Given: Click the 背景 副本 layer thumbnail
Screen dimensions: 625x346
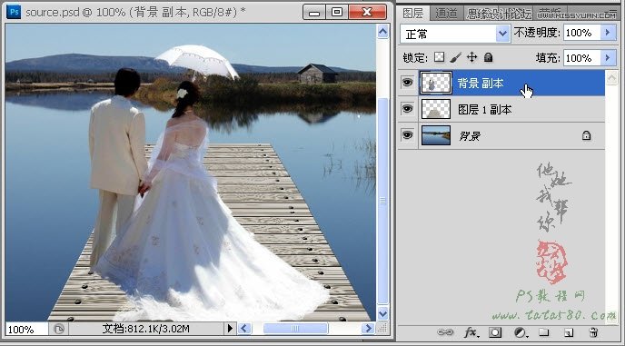Looking at the screenshot, I should pyautogui.click(x=436, y=83).
